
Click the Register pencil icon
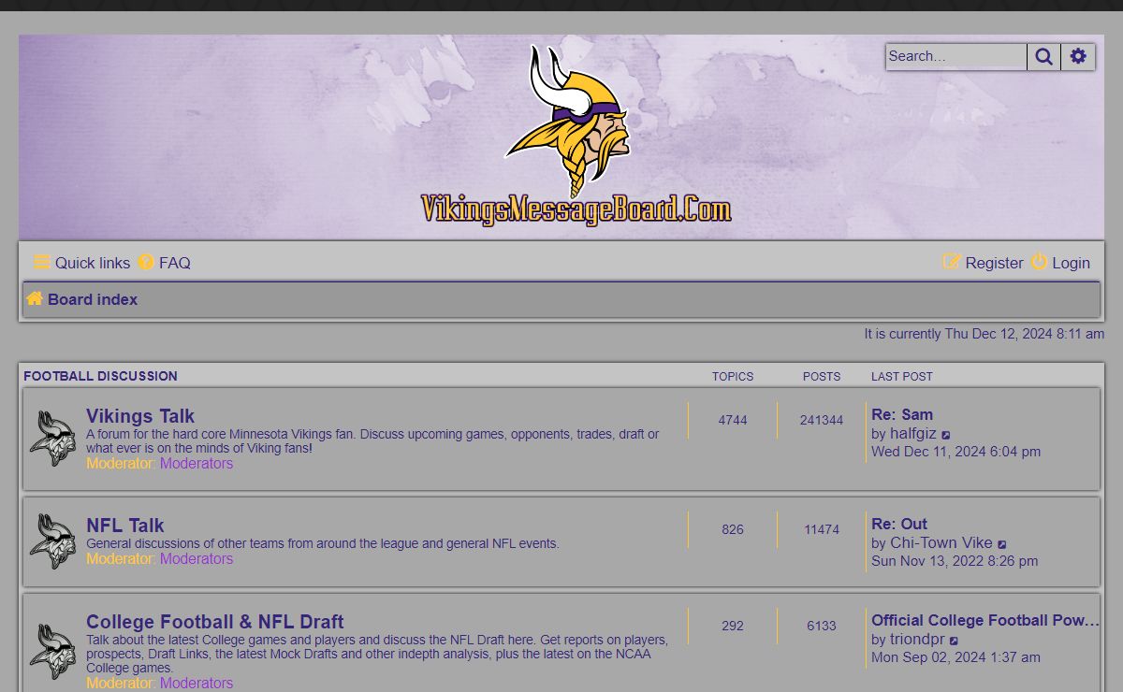pos(952,263)
